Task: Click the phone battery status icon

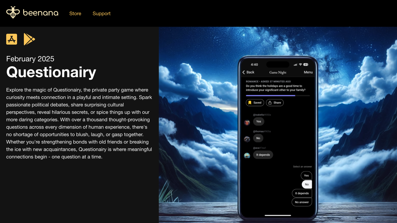Action: click(306, 64)
